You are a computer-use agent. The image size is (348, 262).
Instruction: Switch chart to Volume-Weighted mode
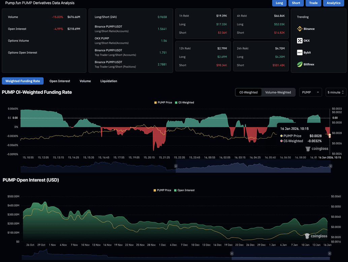click(x=278, y=92)
